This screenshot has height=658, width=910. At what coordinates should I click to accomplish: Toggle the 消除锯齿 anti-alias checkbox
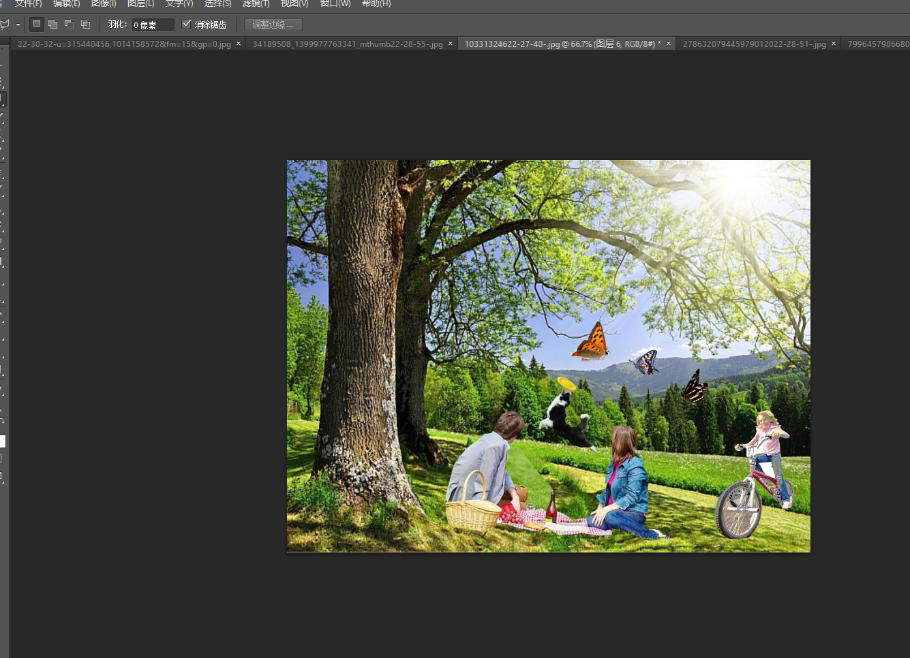[x=186, y=24]
